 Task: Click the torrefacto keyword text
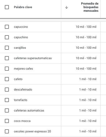coord(20,100)
